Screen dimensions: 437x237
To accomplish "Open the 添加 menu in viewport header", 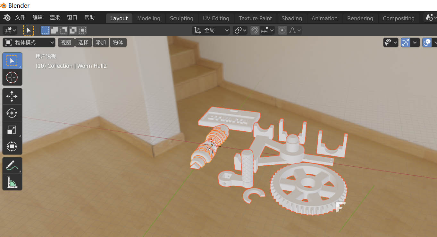I will 101,42.
